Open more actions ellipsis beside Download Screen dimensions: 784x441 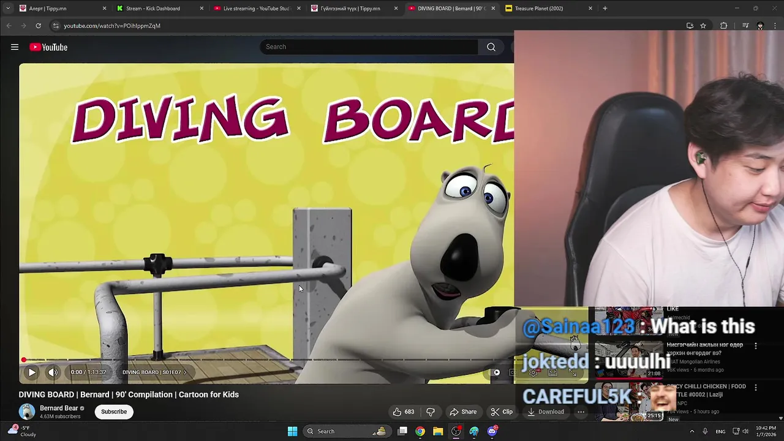coord(581,412)
